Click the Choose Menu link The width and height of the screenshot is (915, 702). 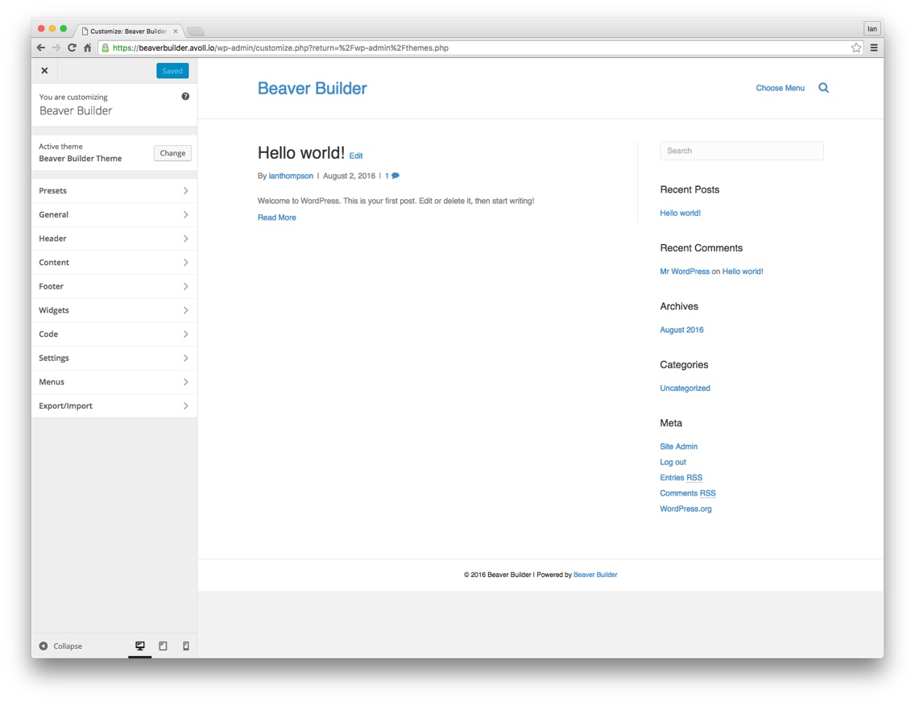coord(780,88)
